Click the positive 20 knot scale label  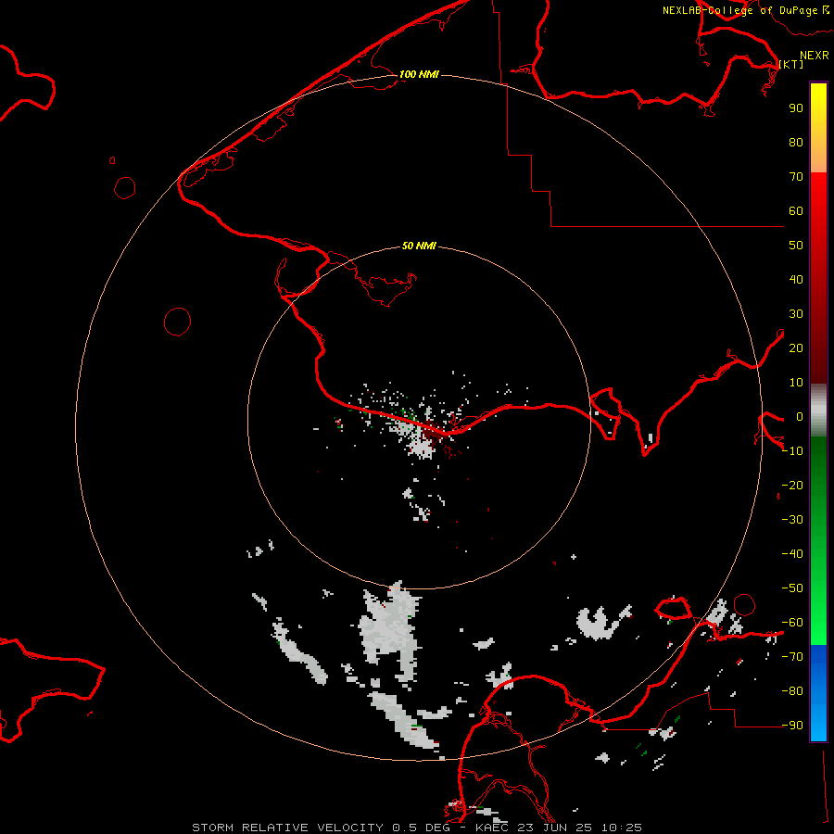(x=796, y=347)
